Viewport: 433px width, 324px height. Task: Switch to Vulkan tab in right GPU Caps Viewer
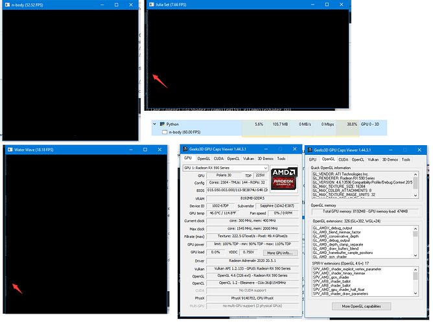373,159
